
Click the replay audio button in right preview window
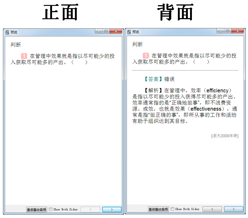point(158,209)
